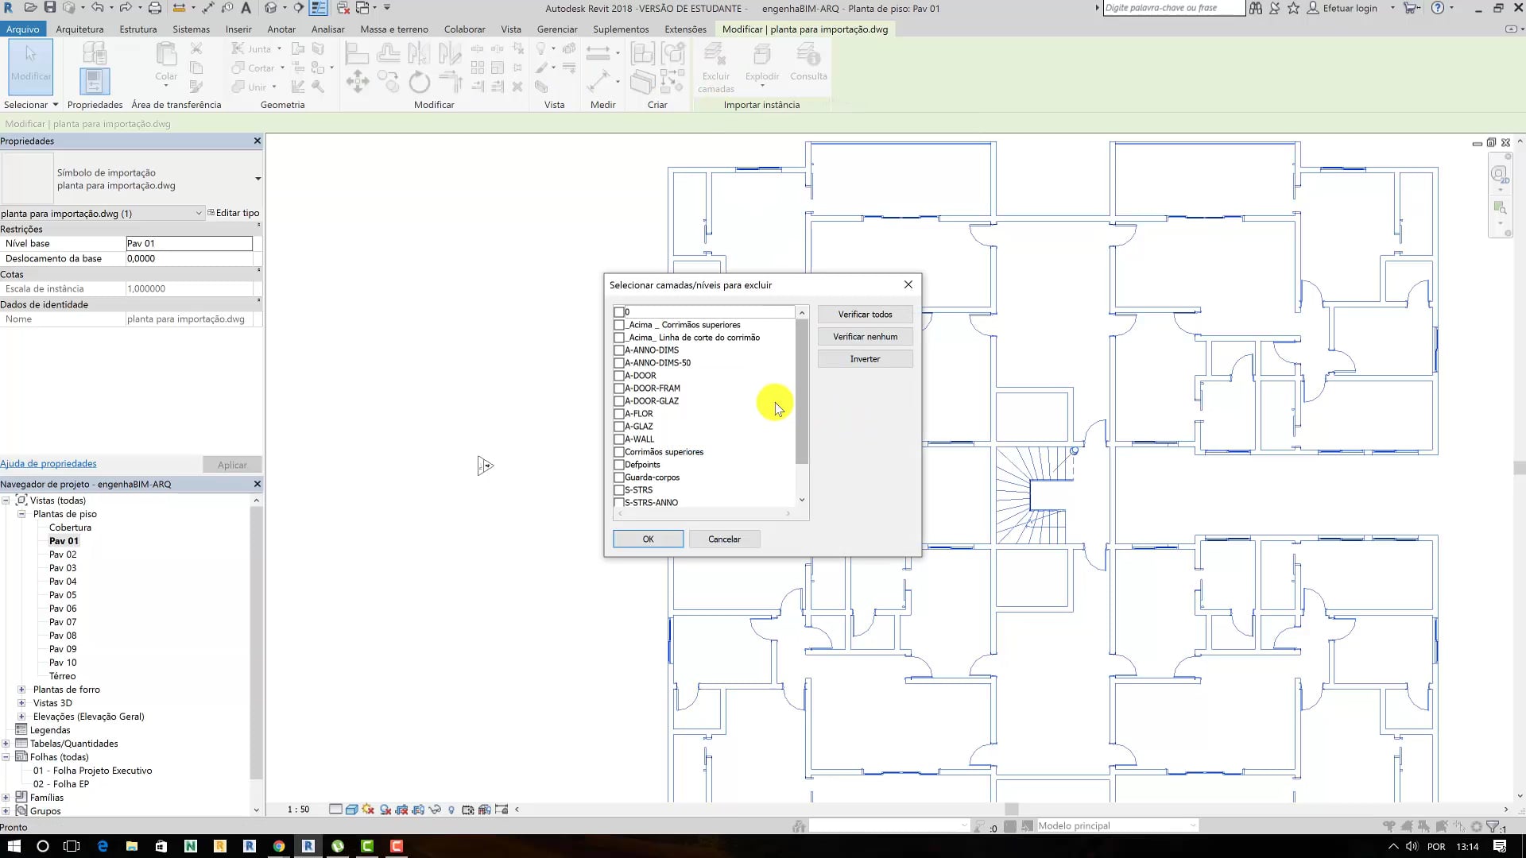
Task: Click the temporary hide/isolate glasses icon
Action: click(435, 810)
